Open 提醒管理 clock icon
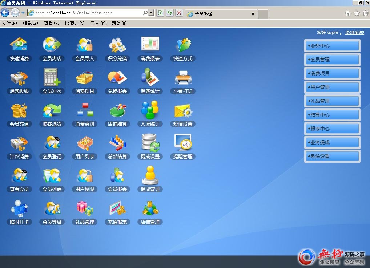Viewport: 370px width, 268px height. click(x=183, y=147)
